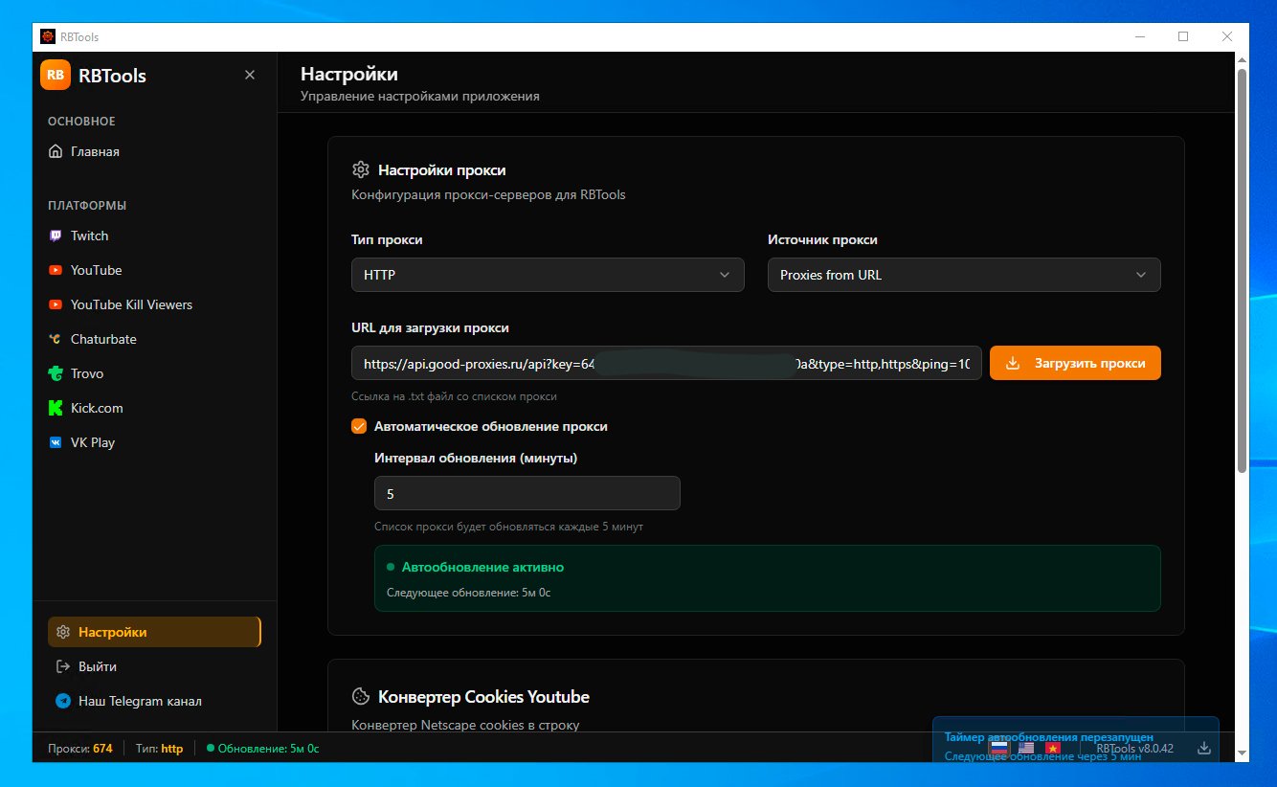Viewport: 1277px width, 787px height.
Task: Edit the update interval input showing 5
Action: pyautogui.click(x=526, y=493)
